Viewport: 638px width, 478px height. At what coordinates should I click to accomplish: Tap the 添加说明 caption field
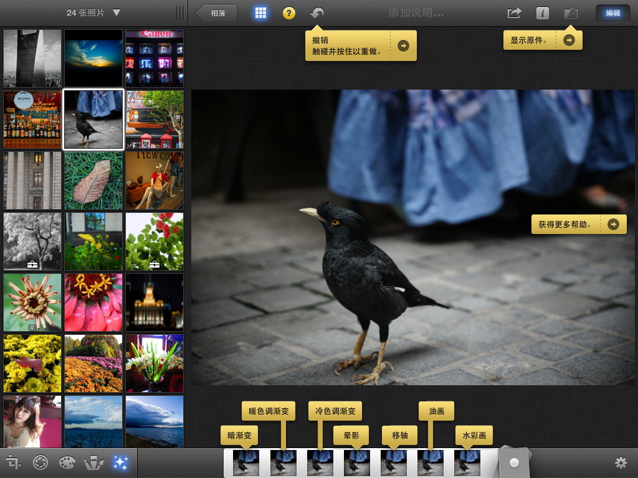coord(416,13)
